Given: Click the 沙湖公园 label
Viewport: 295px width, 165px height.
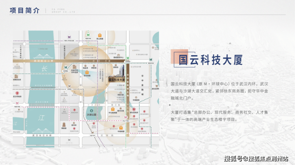Looking at the screenshot, I should pyautogui.click(x=91, y=115).
